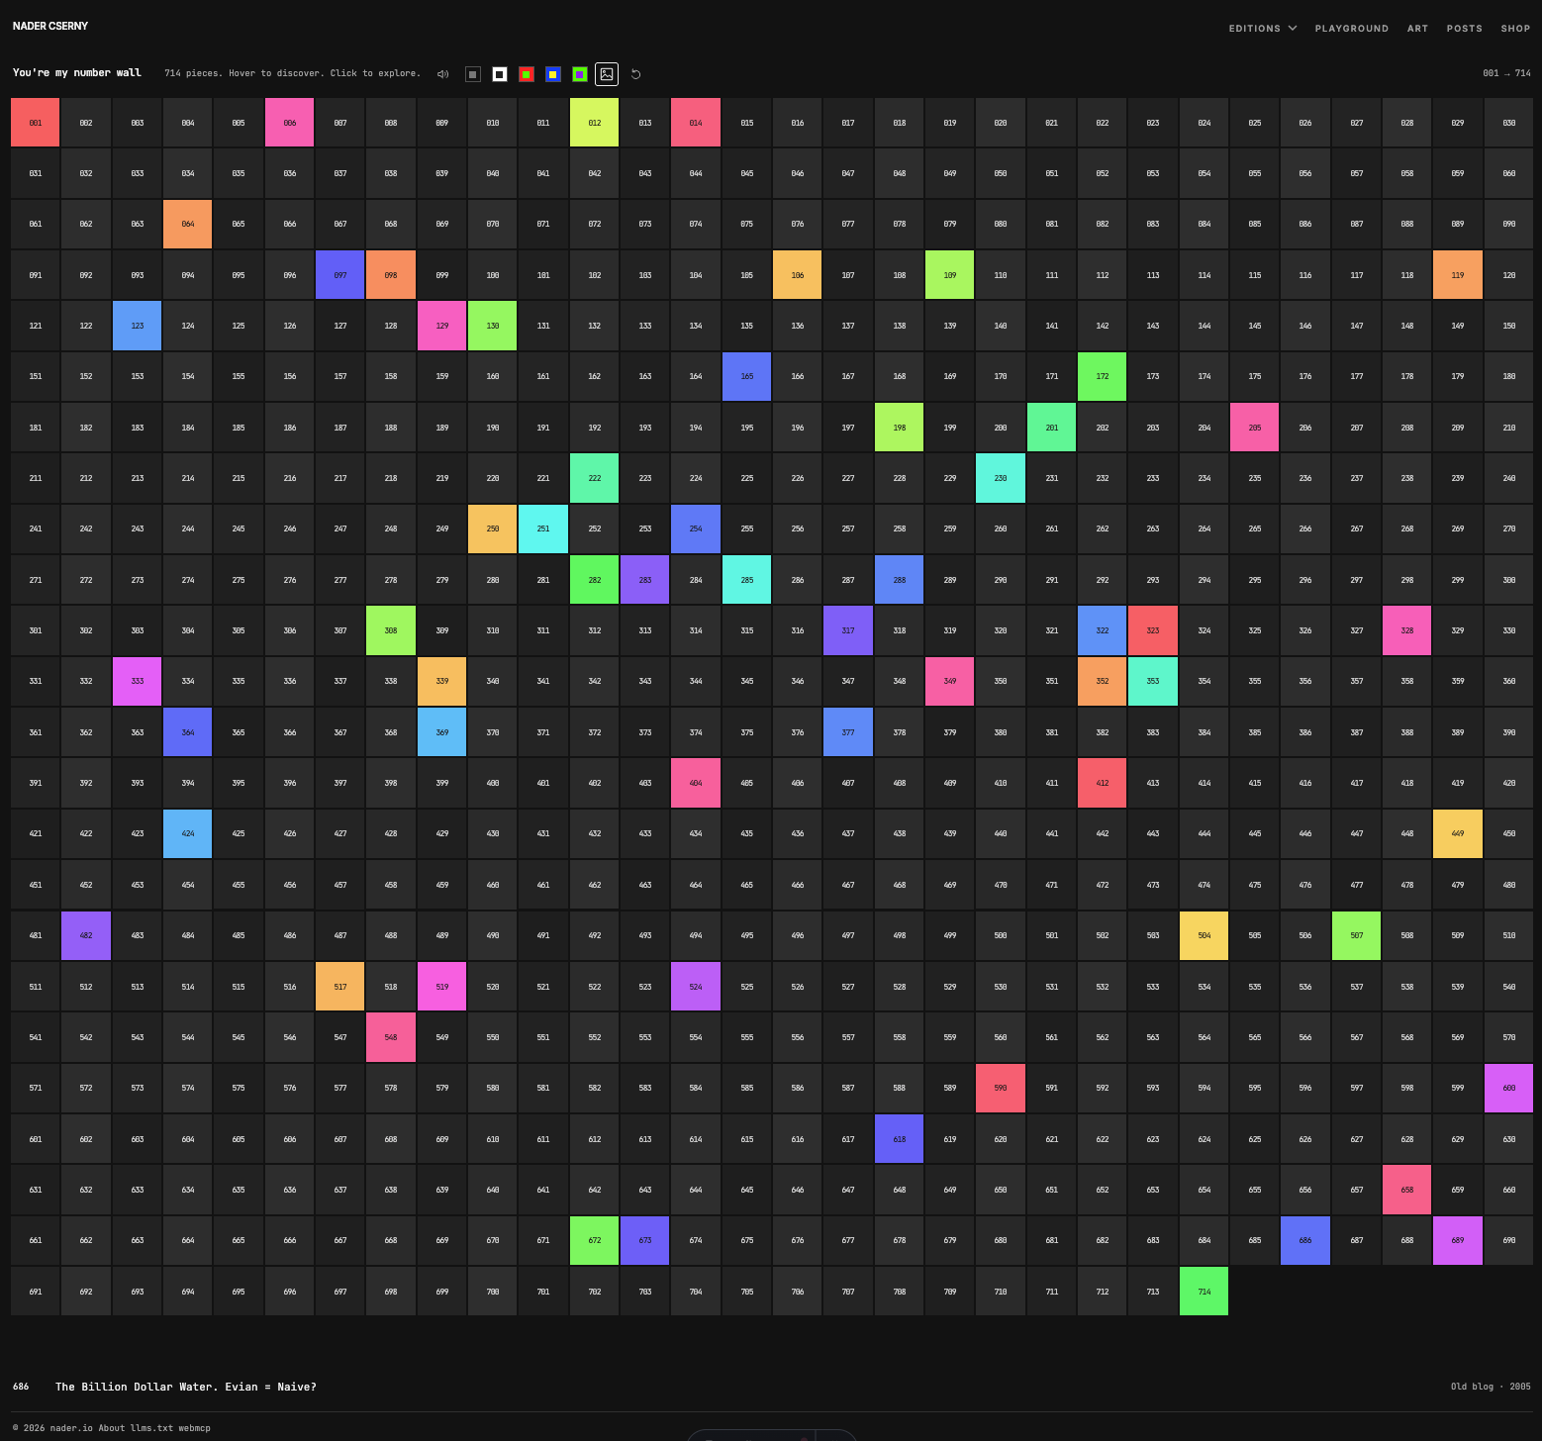
Task: Open pink tile 006
Action: pos(290,123)
